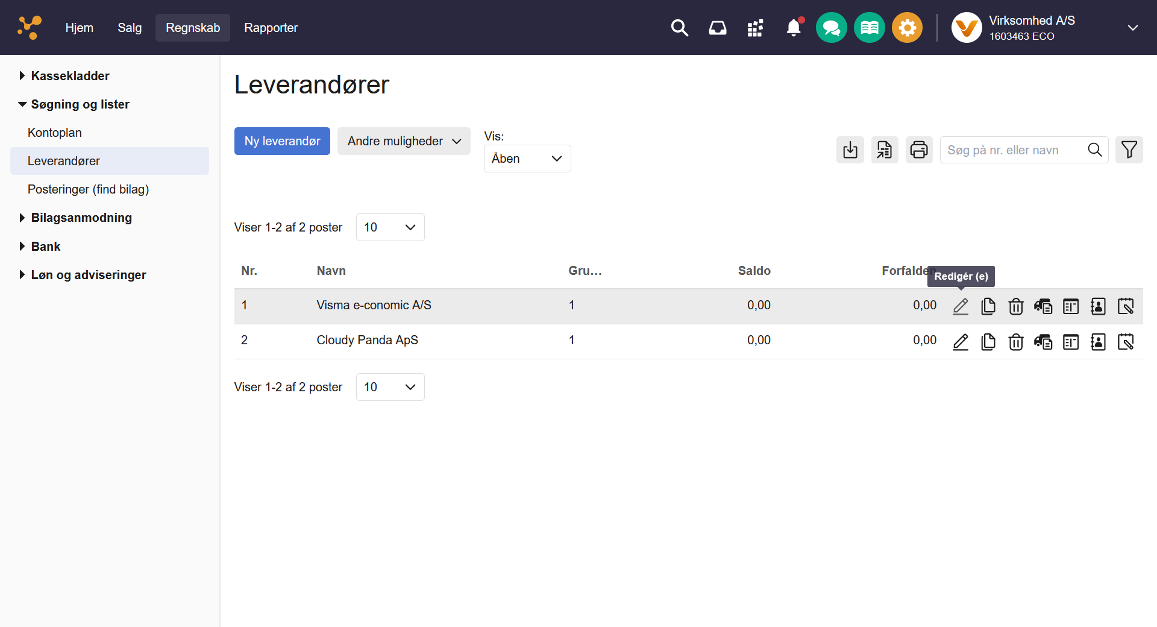The image size is (1157, 627).
Task: Open the Andre muligheder dropdown
Action: point(404,141)
